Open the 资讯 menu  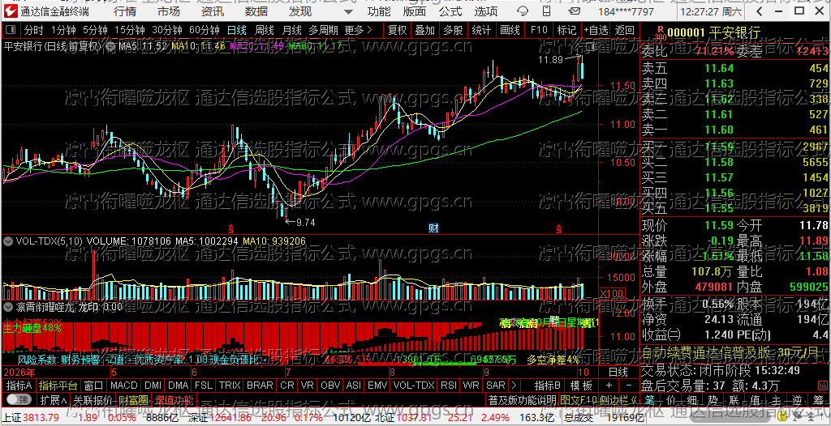tap(213, 11)
